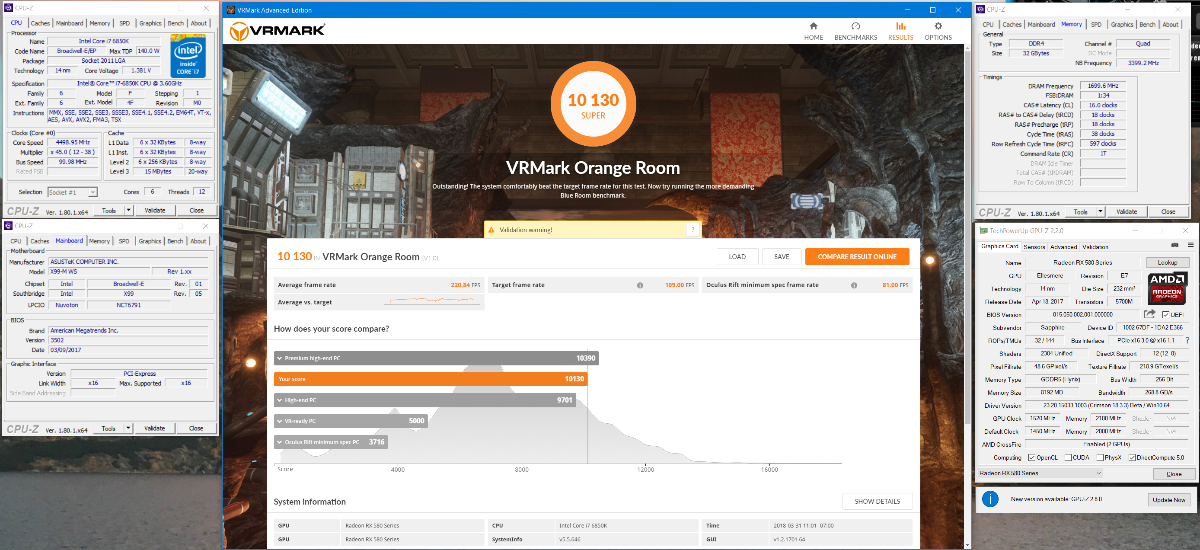Open the Options gear icon

[938, 26]
